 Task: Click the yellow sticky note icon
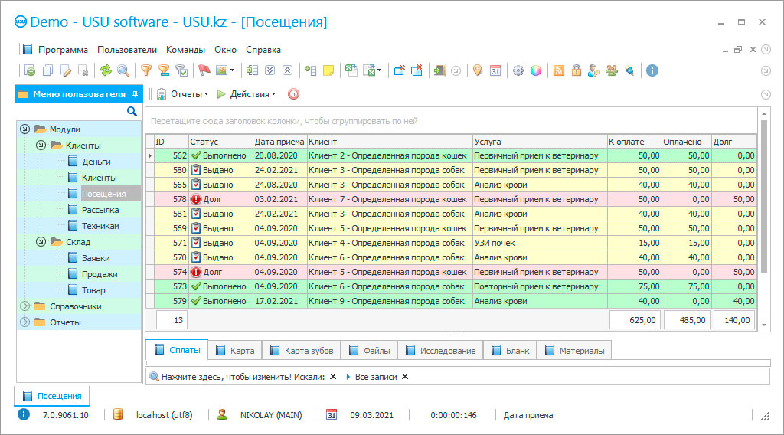click(328, 70)
